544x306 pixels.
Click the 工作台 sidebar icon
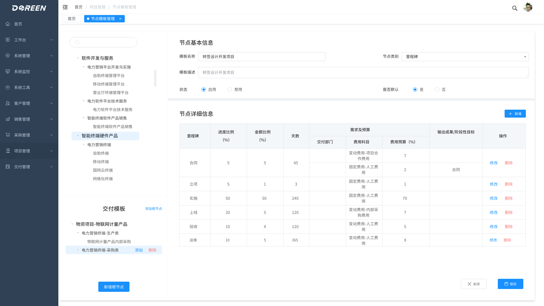pos(8,40)
